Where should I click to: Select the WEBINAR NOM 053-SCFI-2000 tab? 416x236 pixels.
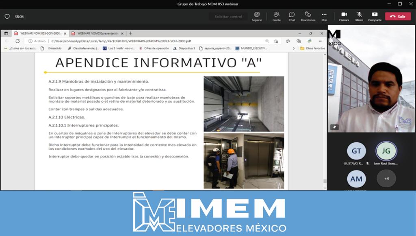tap(39, 33)
